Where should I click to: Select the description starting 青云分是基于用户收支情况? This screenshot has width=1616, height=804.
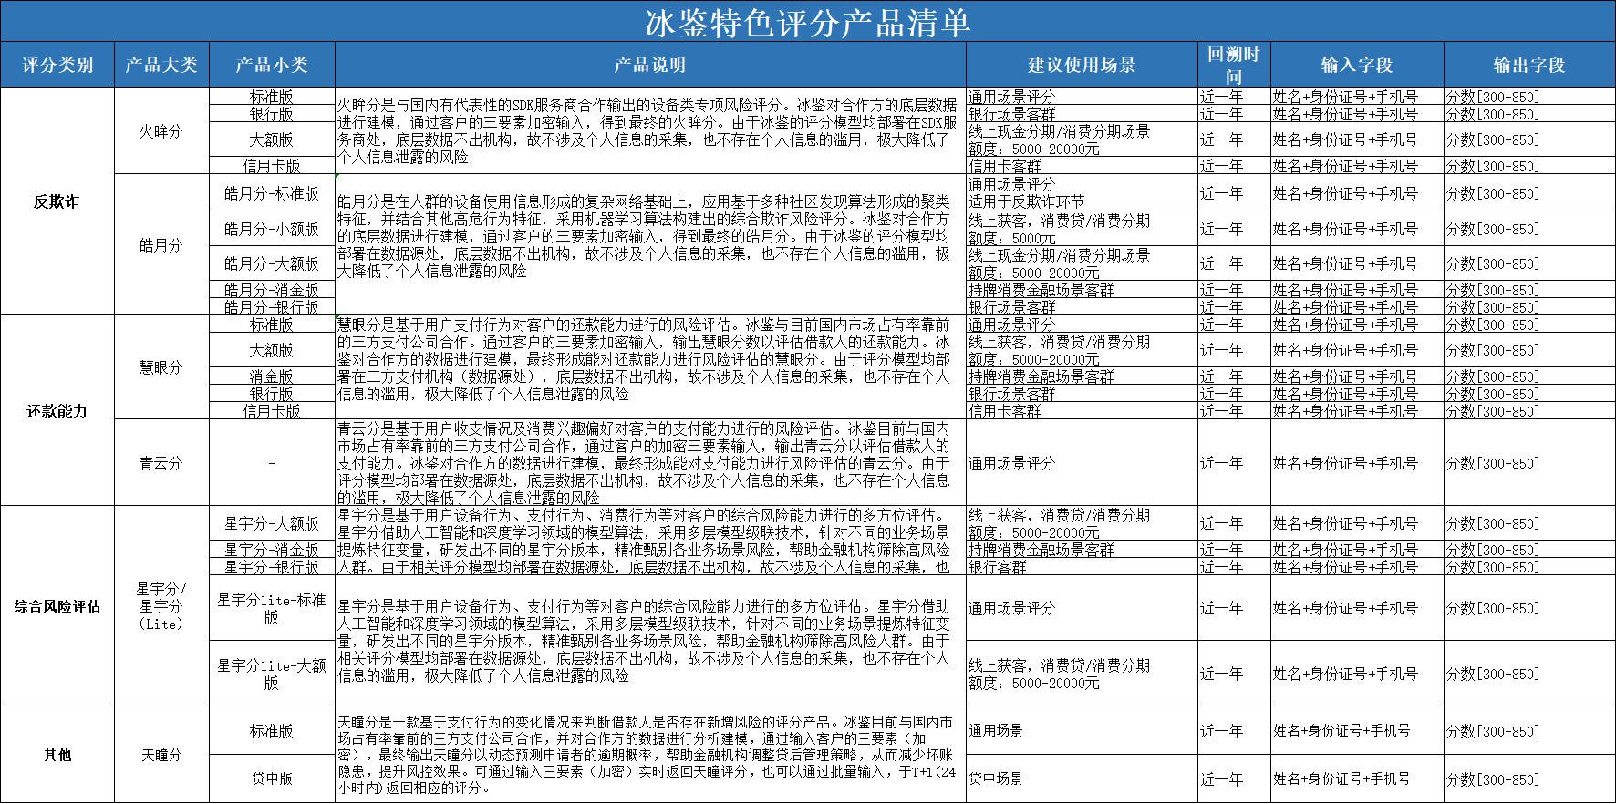[650, 463]
